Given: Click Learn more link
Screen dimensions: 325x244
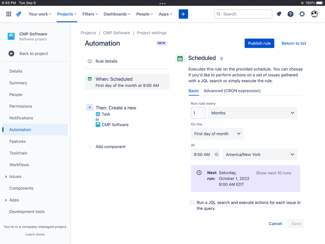Looking at the screenshot, I should [x=35, y=235].
